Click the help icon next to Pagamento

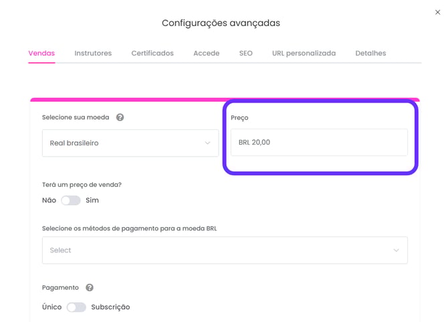pos(90,287)
